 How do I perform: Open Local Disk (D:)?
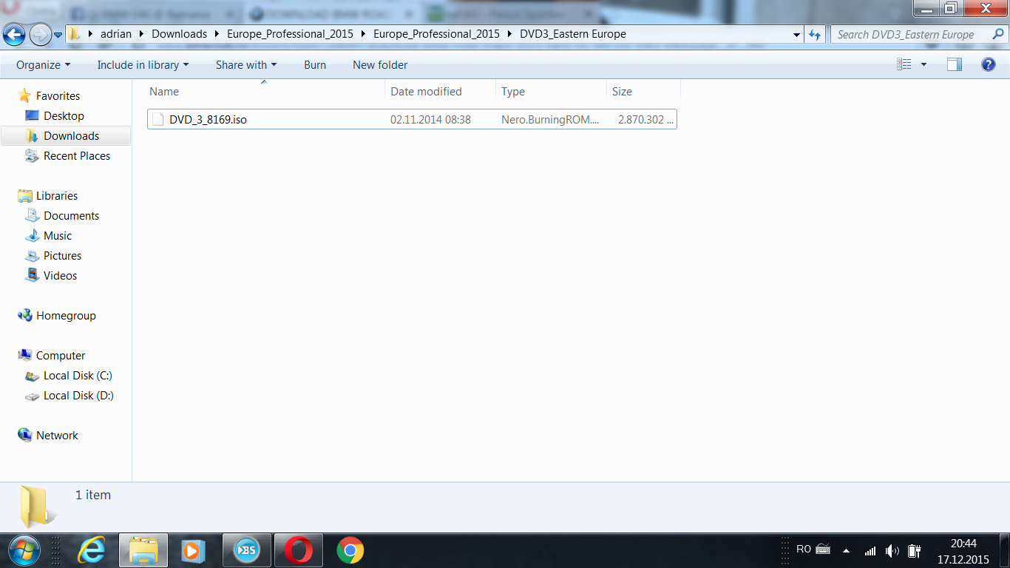point(78,396)
